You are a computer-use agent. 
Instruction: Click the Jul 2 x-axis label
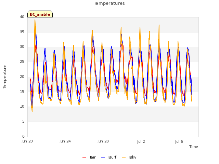pos(141,141)
